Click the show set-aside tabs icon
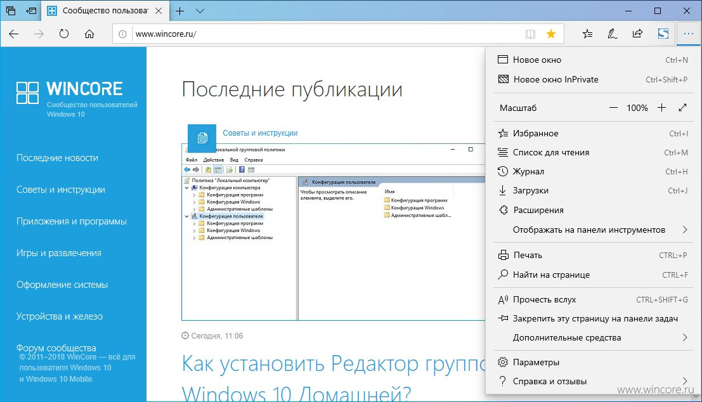 coord(31,11)
